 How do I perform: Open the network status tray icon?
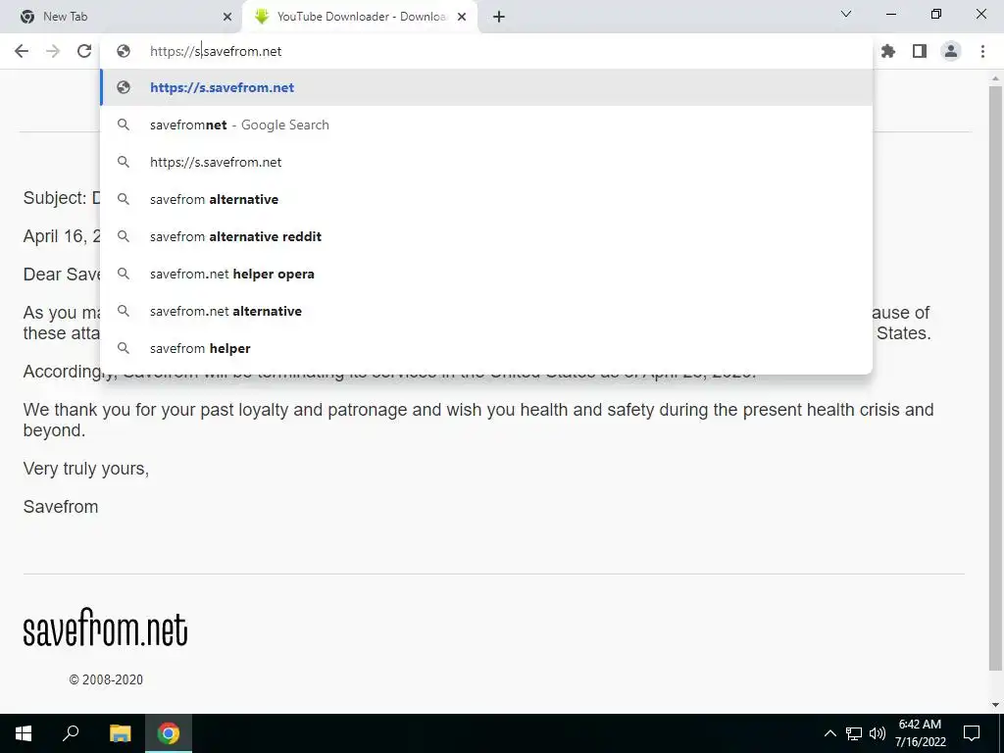pos(854,733)
